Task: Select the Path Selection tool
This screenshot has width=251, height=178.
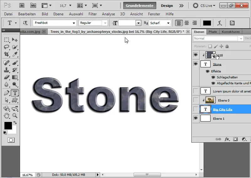Action: pos(7,100)
